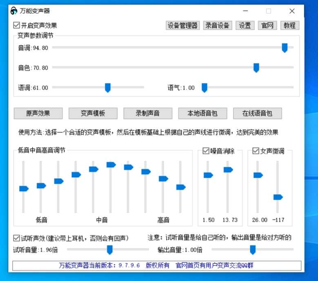Click the second equalizer band thumb above 低音
The image size is (318, 281).
[x=41, y=186]
